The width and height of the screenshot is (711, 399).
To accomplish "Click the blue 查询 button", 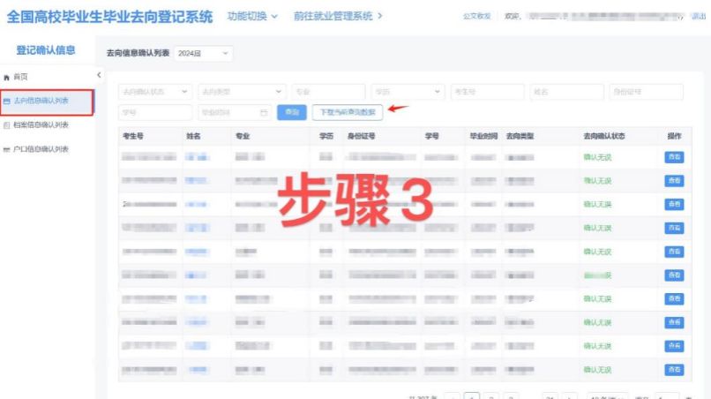I will (291, 112).
